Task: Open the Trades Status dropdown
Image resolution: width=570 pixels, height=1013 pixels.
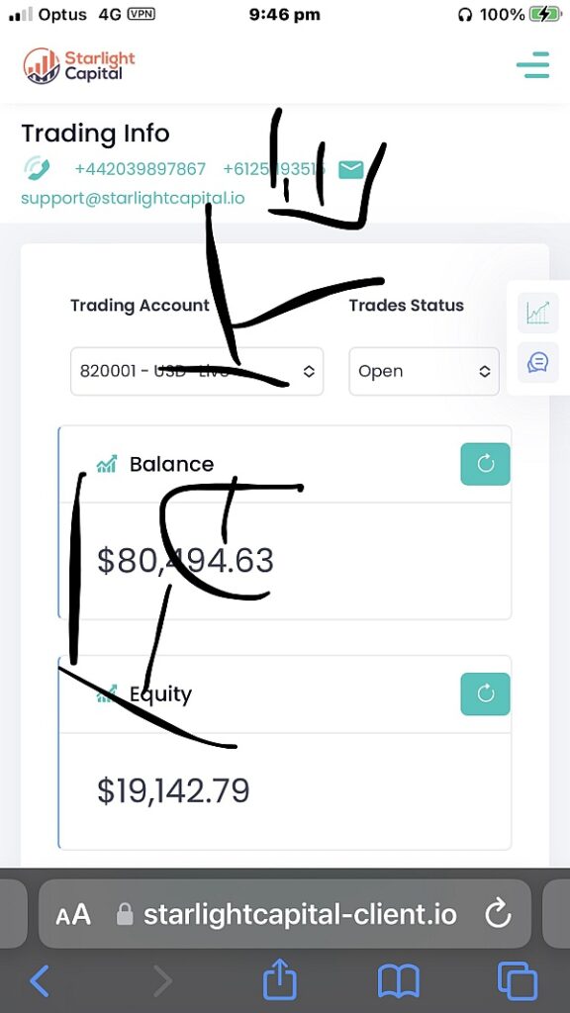Action: [424, 372]
